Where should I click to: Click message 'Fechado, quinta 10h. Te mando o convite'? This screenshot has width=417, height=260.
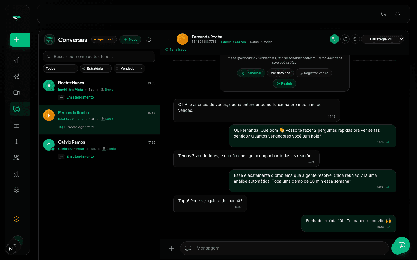click(x=348, y=223)
